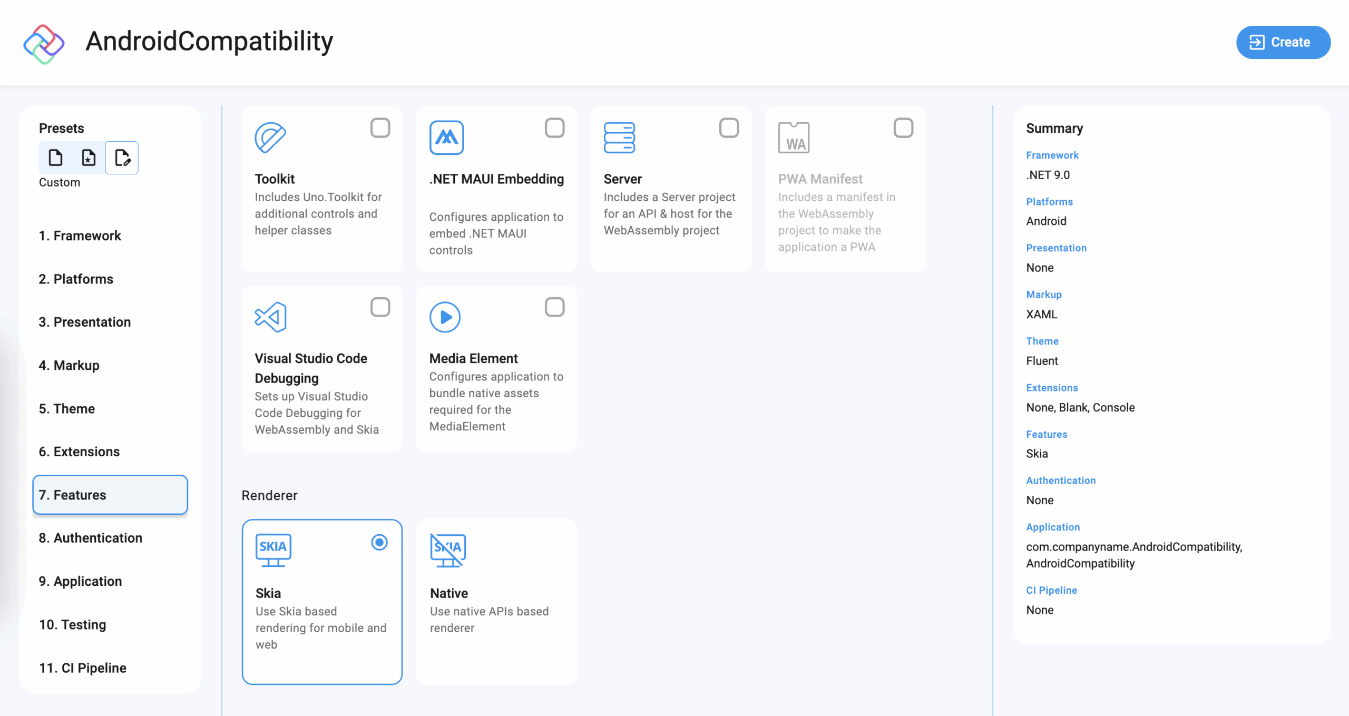1349x716 pixels.
Task: Enable the Toolkit checkbox
Action: tap(380, 128)
